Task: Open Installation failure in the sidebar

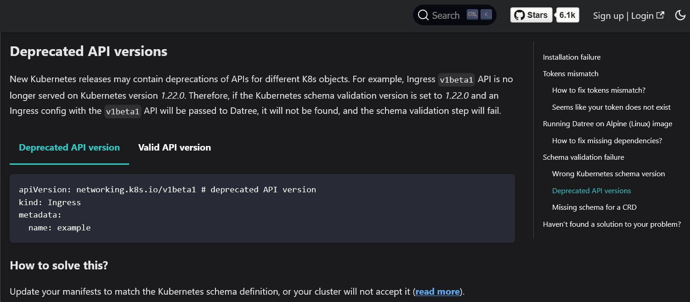Action: [x=571, y=57]
